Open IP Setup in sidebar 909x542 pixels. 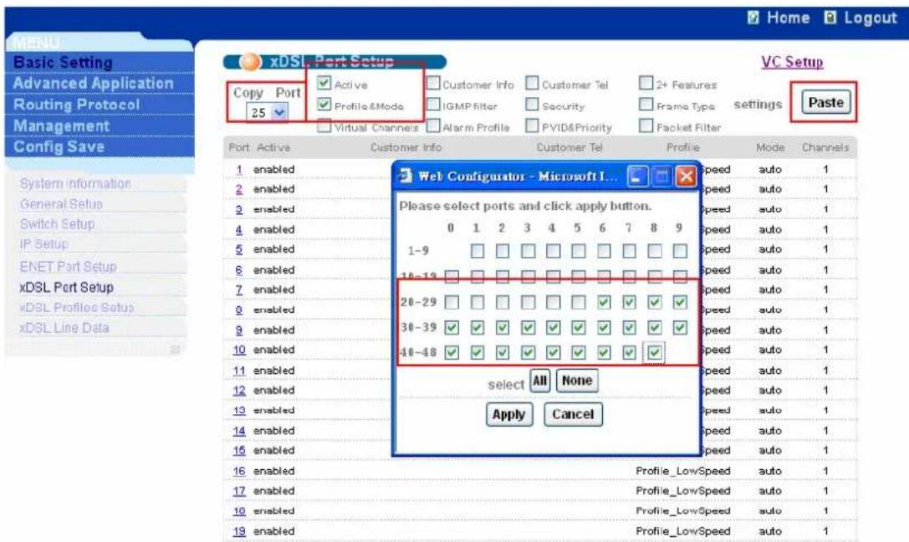pos(43,244)
